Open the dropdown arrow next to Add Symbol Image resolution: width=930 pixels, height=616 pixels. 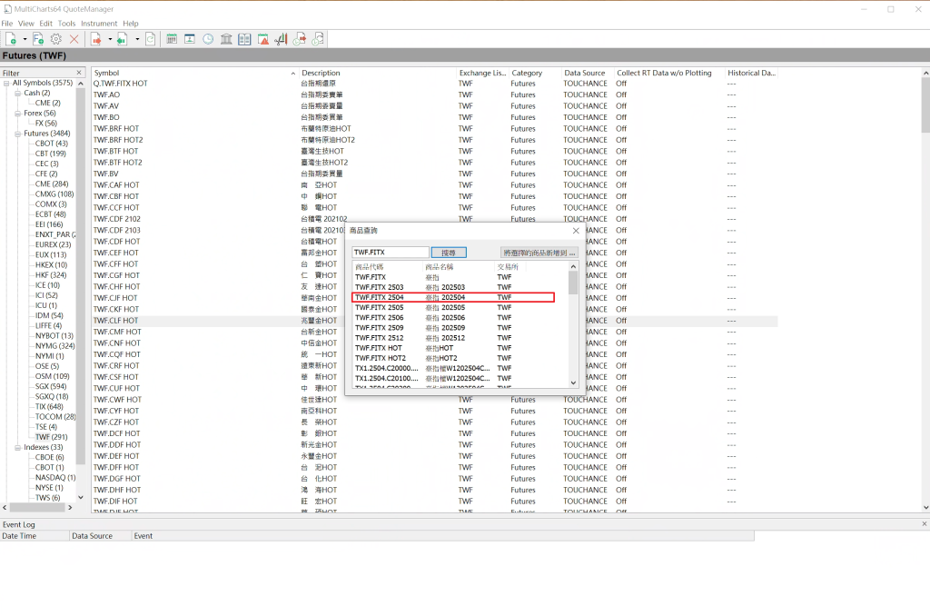25,39
